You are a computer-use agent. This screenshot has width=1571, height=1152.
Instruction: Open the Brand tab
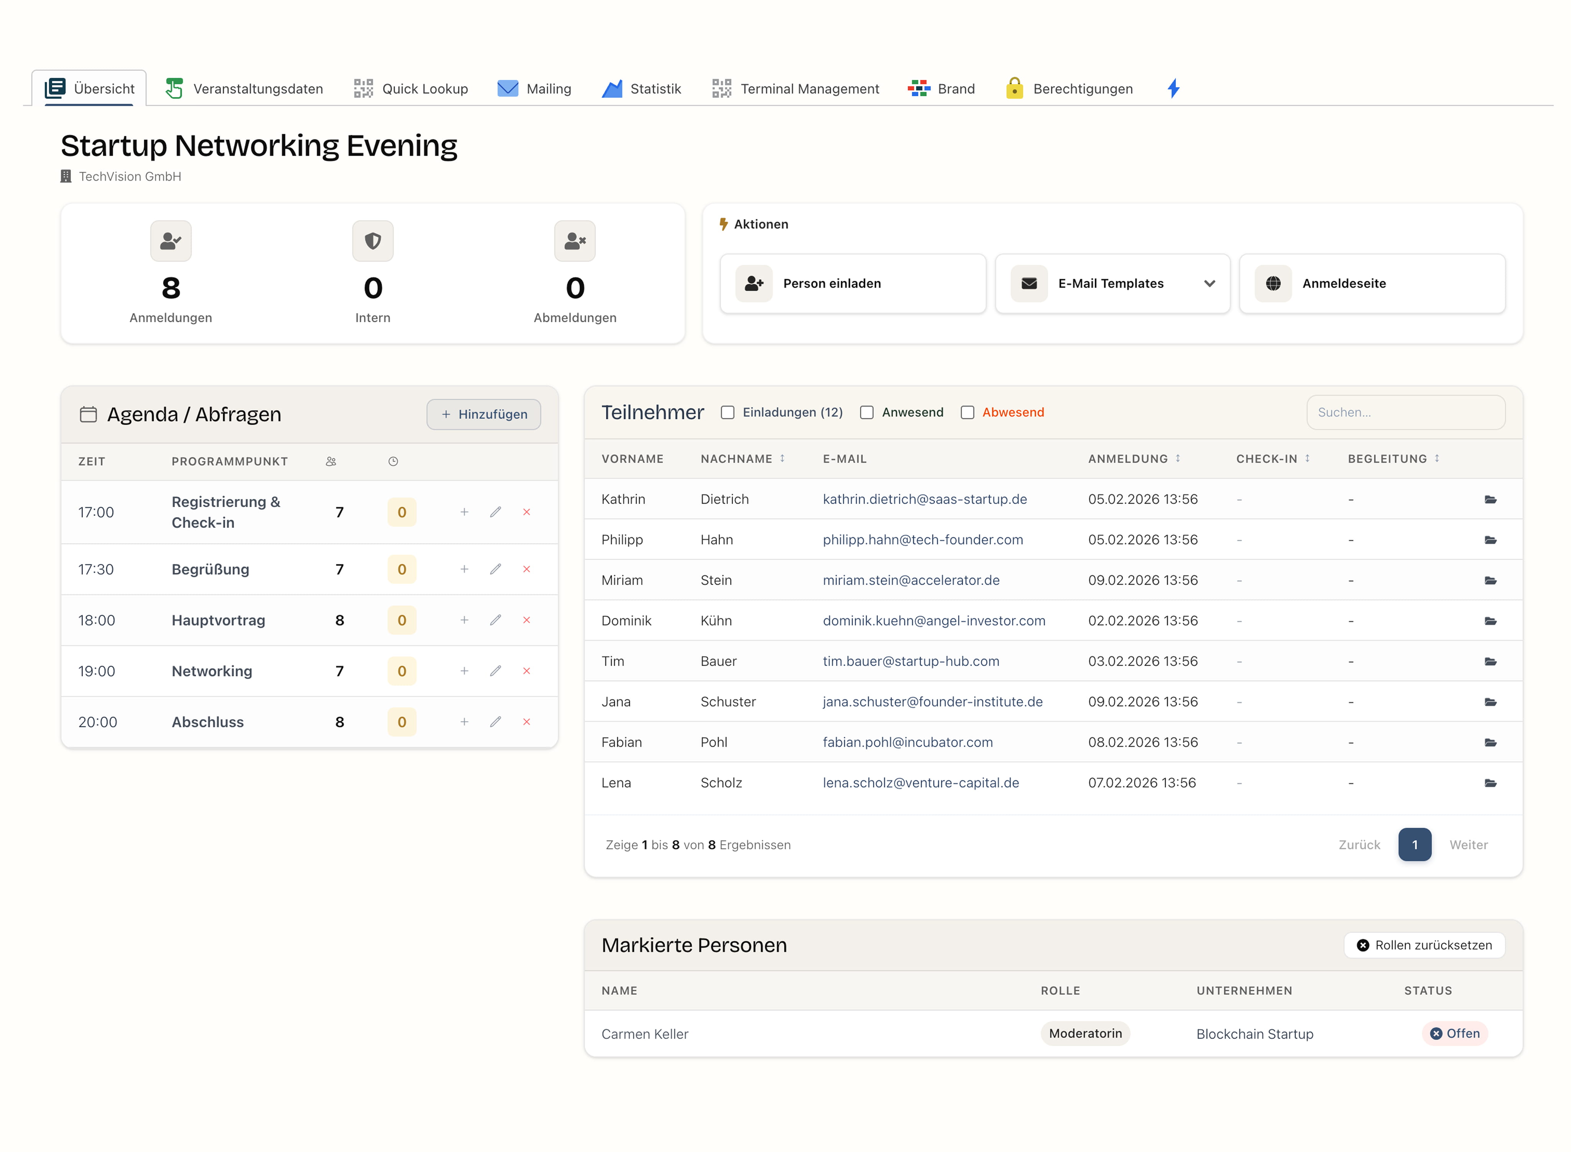941,89
